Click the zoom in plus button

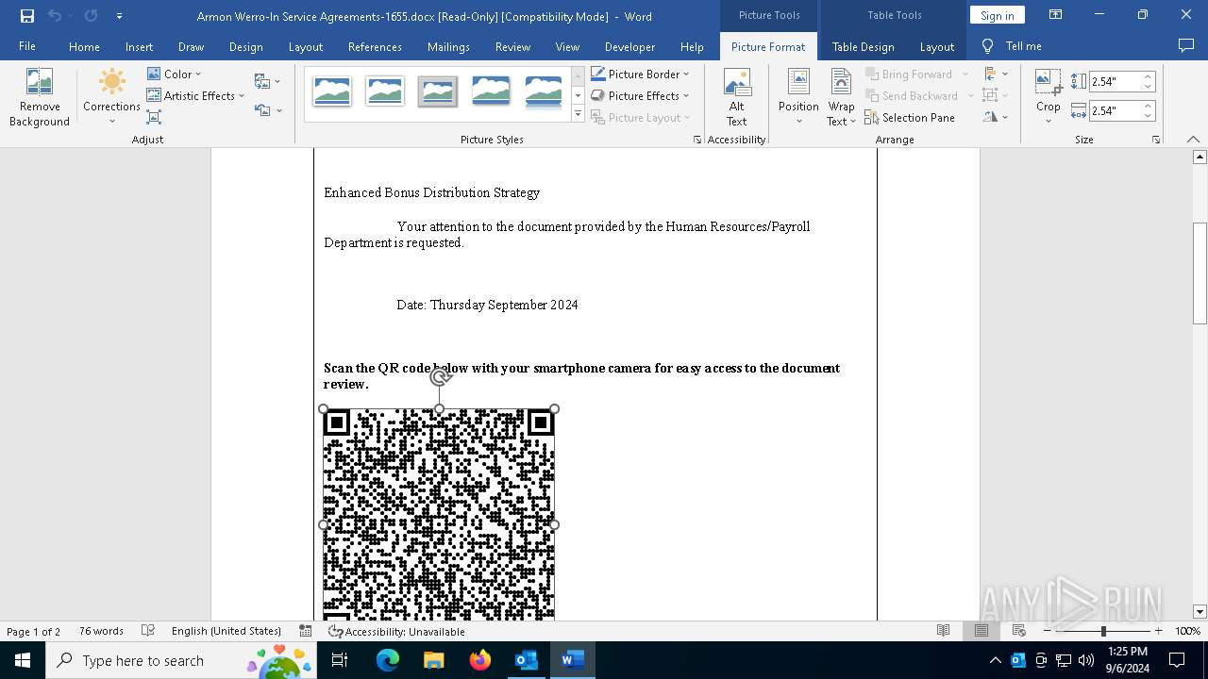[x=1158, y=631]
